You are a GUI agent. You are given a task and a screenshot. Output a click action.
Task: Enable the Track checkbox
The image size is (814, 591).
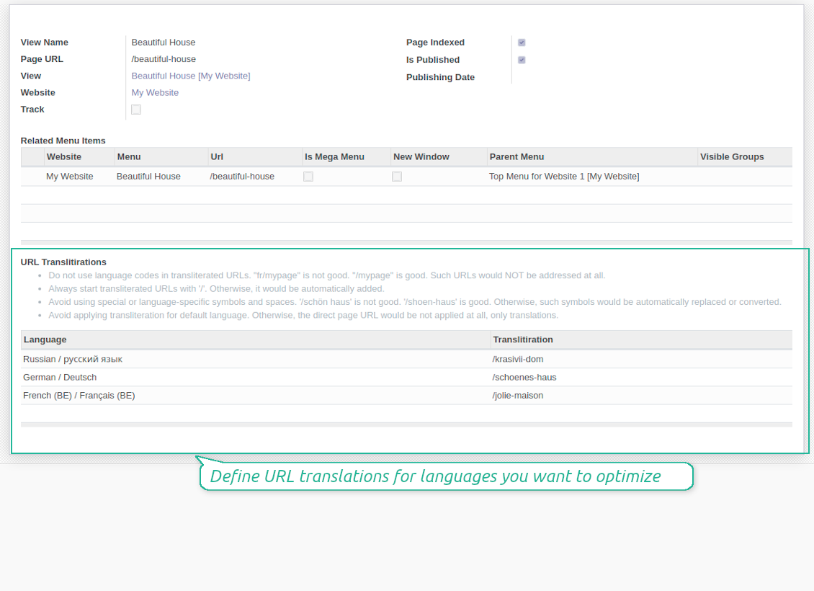[136, 110]
